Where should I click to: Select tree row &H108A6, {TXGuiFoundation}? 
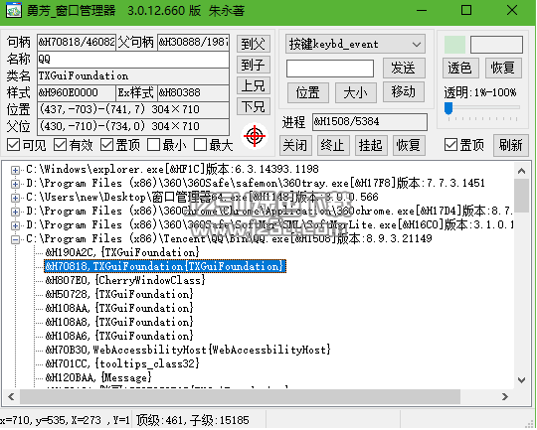pyautogui.click(x=119, y=337)
